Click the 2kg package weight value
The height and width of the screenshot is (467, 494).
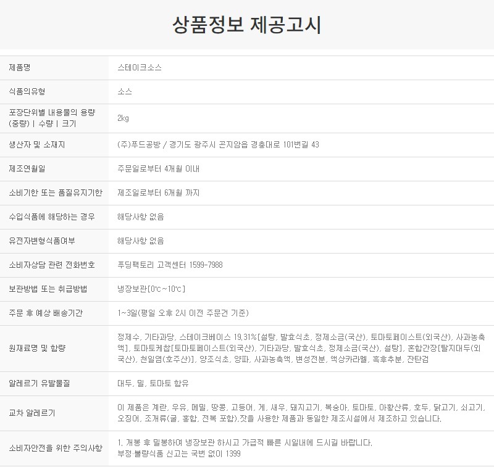pyautogui.click(x=122, y=117)
